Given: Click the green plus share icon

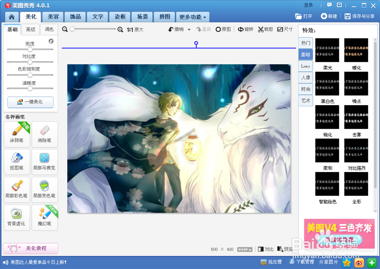Looking at the screenshot, I should coord(372,263).
